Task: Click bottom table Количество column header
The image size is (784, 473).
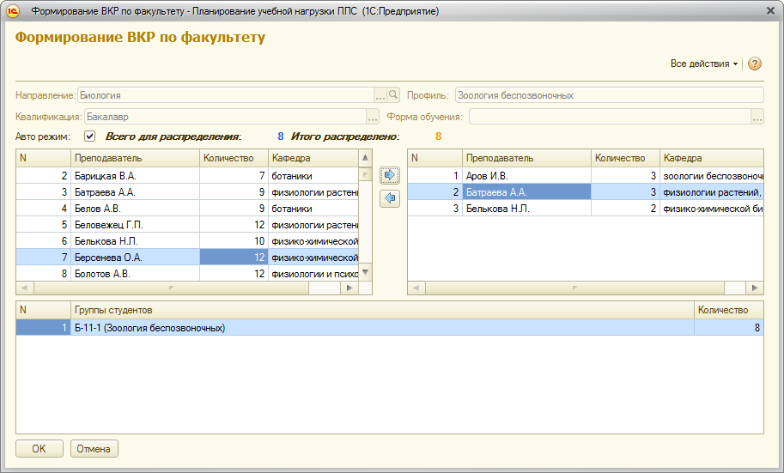Action: [728, 310]
